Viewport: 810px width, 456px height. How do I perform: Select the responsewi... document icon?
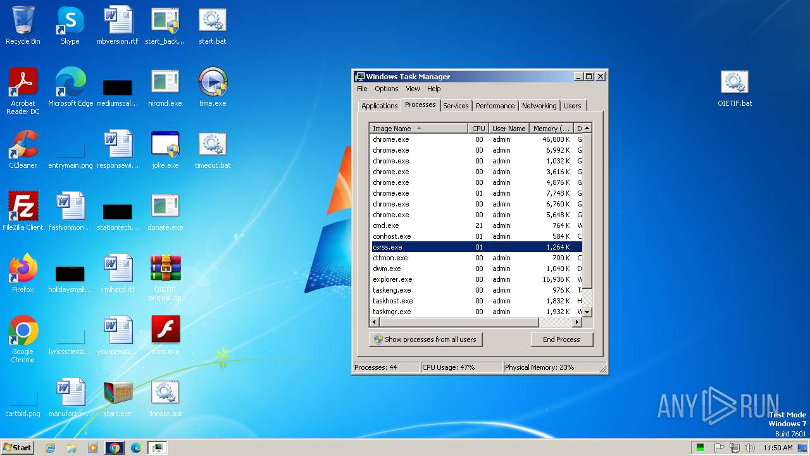[x=118, y=149]
